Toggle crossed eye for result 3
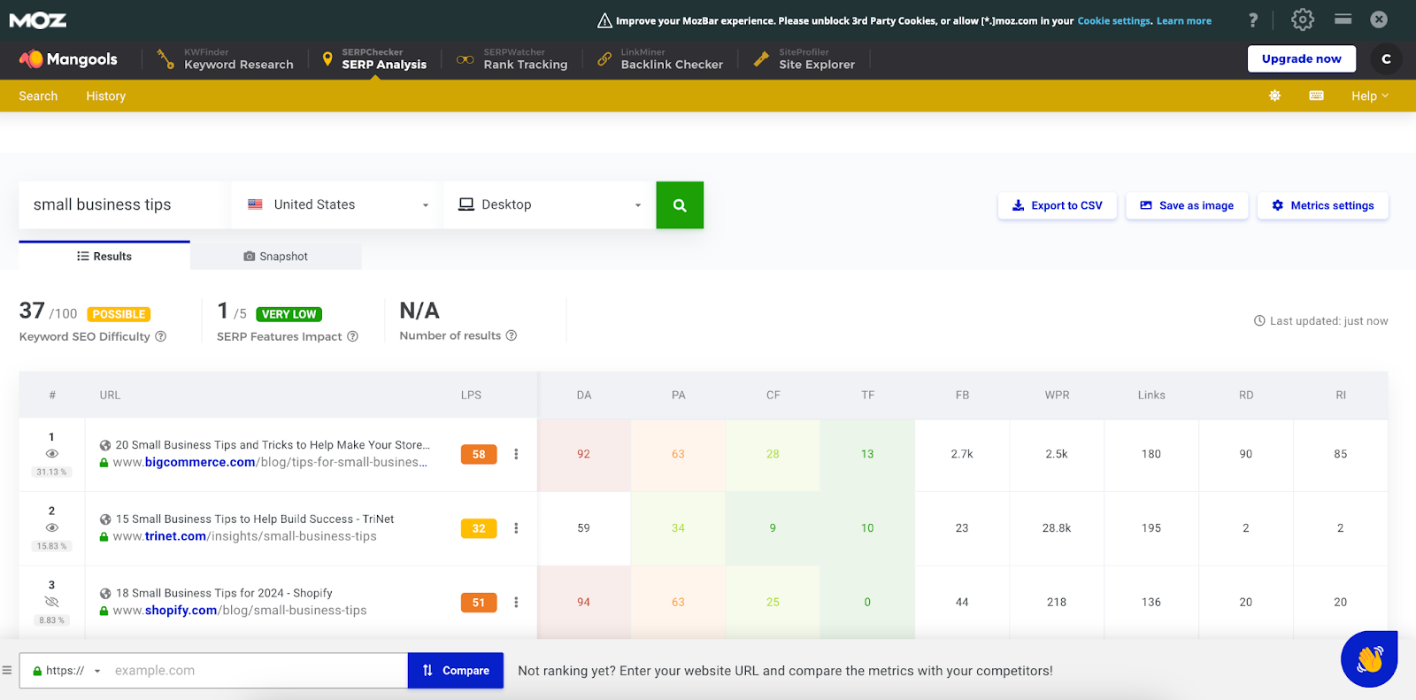Viewport: 1416px width, 700px height. pos(51,602)
